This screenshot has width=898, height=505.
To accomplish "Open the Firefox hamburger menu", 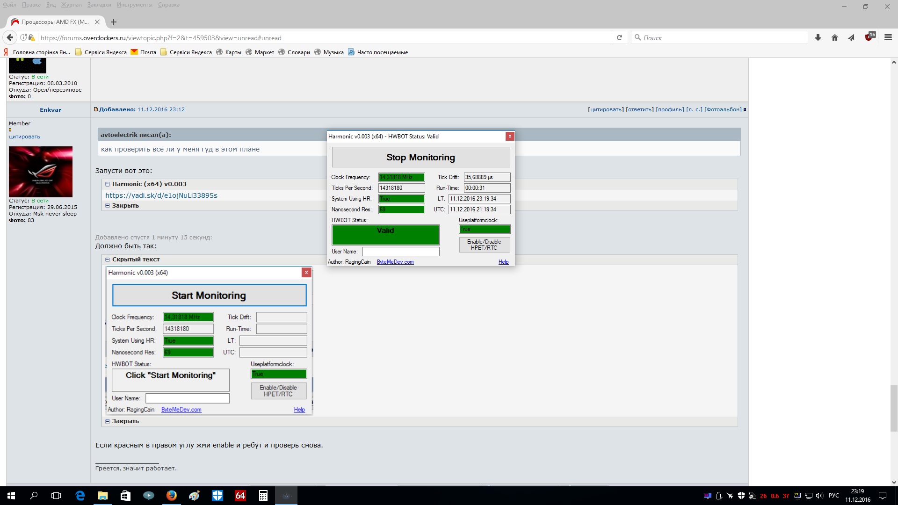I will [x=888, y=37].
